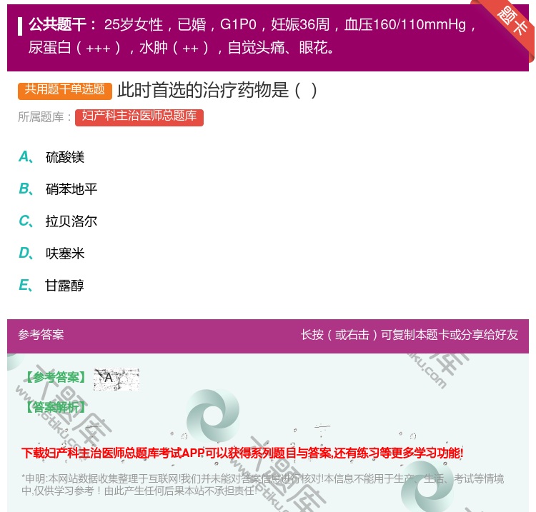The image size is (536, 512).
Task: Select option A 硫酸镁
Action: coord(64,157)
